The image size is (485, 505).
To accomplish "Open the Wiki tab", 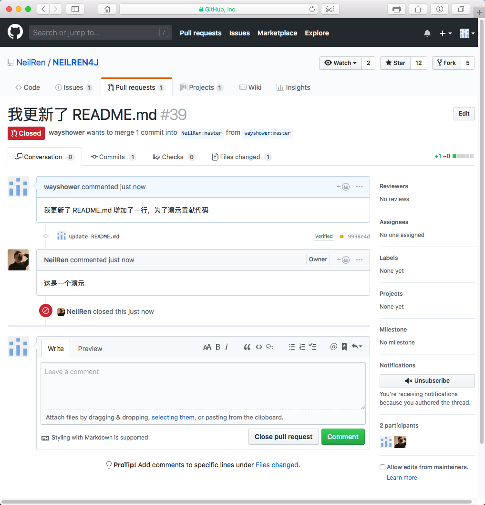I will click(x=250, y=87).
